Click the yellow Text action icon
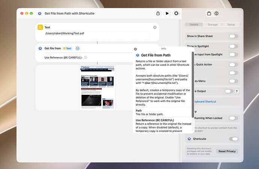Image resolution: width=259 pixels, height=169 pixels. click(x=40, y=27)
